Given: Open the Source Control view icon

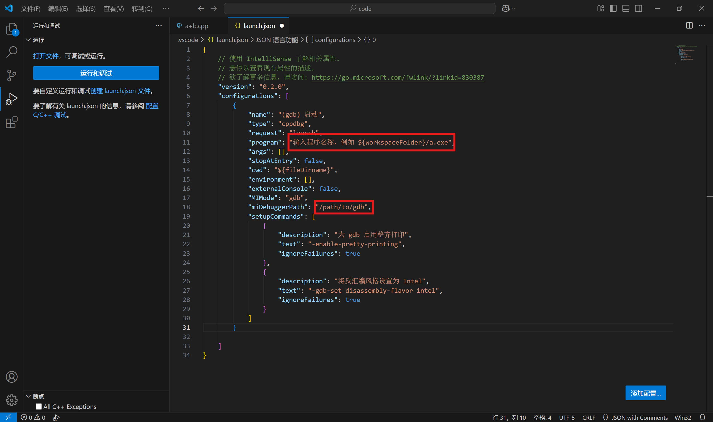Looking at the screenshot, I should click(x=11, y=75).
